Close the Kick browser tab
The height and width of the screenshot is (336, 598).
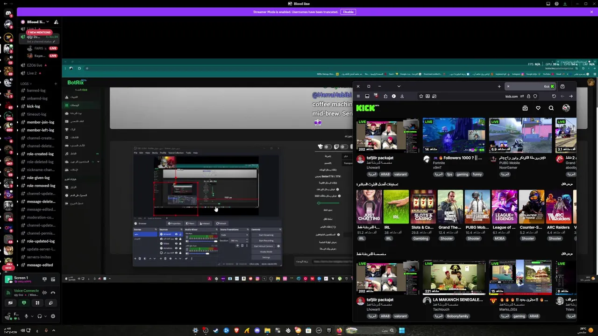coord(508,86)
